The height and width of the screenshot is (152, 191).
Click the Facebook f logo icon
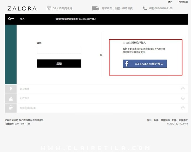[x=127, y=64]
